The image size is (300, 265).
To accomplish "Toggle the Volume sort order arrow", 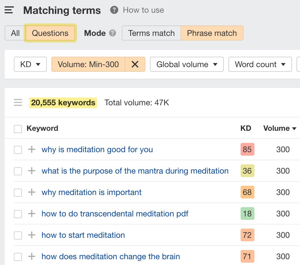I will pyautogui.click(x=295, y=128).
